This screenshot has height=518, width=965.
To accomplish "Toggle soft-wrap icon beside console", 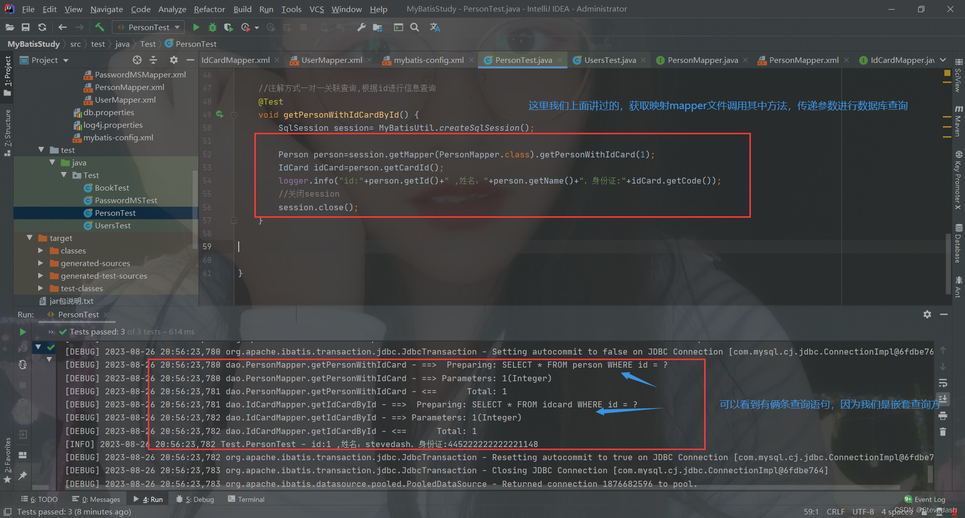I will (x=943, y=383).
